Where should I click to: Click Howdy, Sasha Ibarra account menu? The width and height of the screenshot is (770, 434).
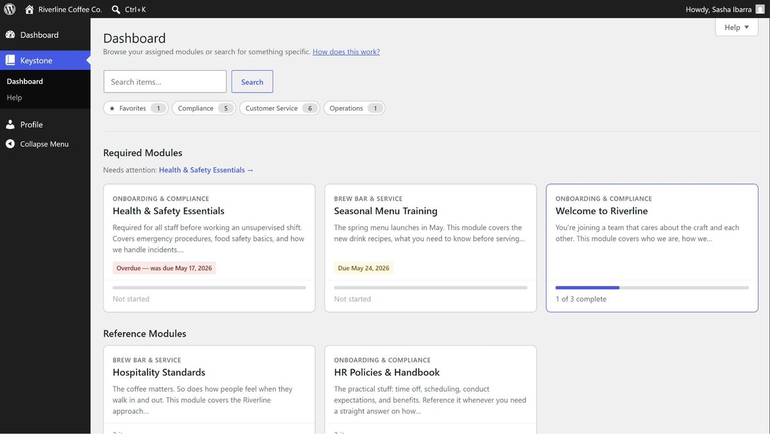725,10
